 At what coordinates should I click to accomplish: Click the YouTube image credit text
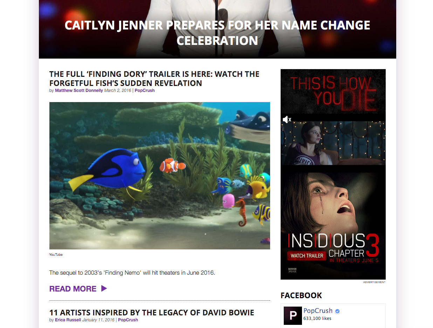pyautogui.click(x=56, y=255)
